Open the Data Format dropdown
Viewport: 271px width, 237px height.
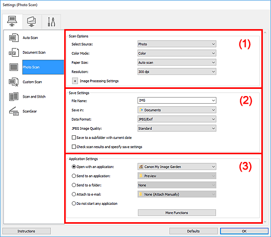tap(177, 119)
